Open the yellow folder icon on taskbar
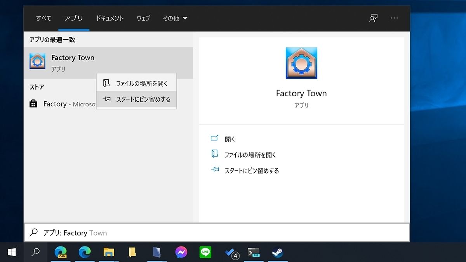 coord(132,252)
